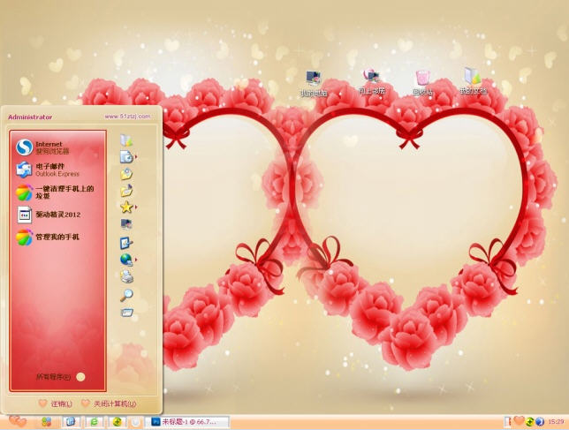Expand the Favorites submenu arrow
The width and height of the screenshot is (569, 430).
tap(136, 207)
